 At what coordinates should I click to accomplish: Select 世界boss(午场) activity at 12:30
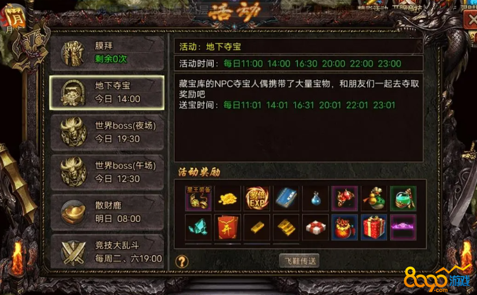point(107,172)
